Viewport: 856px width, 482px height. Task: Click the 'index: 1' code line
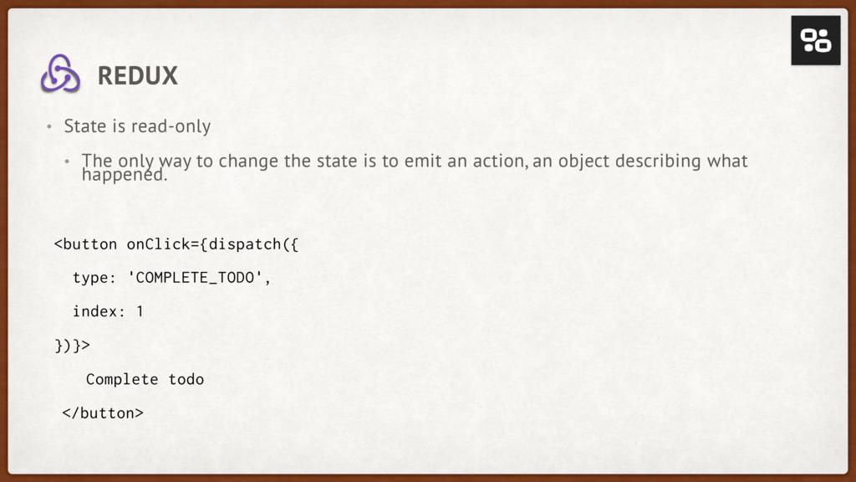pos(108,311)
